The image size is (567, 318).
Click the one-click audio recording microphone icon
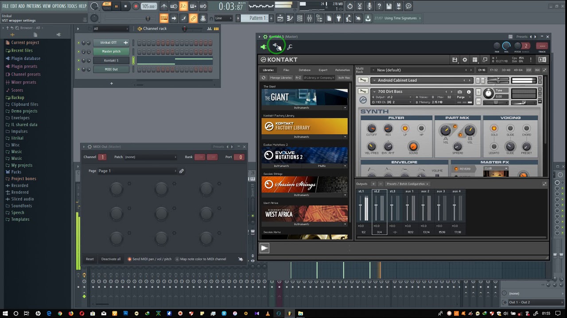point(369,6)
